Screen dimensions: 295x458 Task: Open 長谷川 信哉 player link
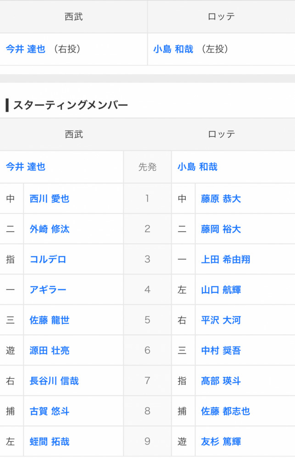[54, 381]
